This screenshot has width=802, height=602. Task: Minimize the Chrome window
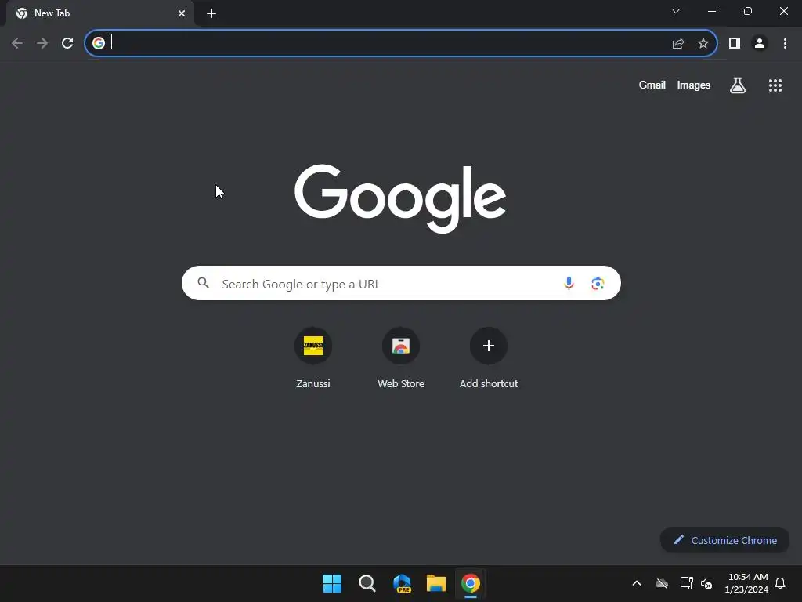[712, 11]
